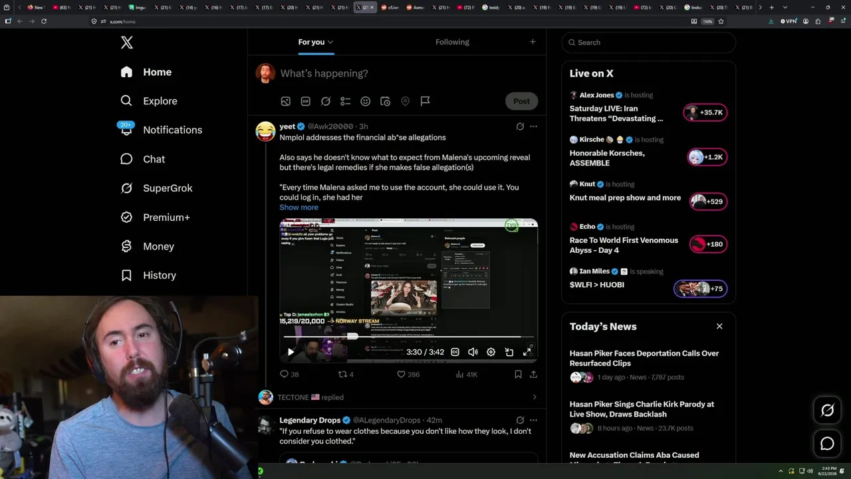Open Notifications from the sidebar
The image size is (851, 479).
pos(162,130)
